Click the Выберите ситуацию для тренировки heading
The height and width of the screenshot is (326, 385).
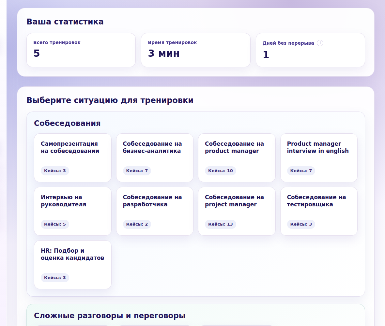[x=110, y=100]
